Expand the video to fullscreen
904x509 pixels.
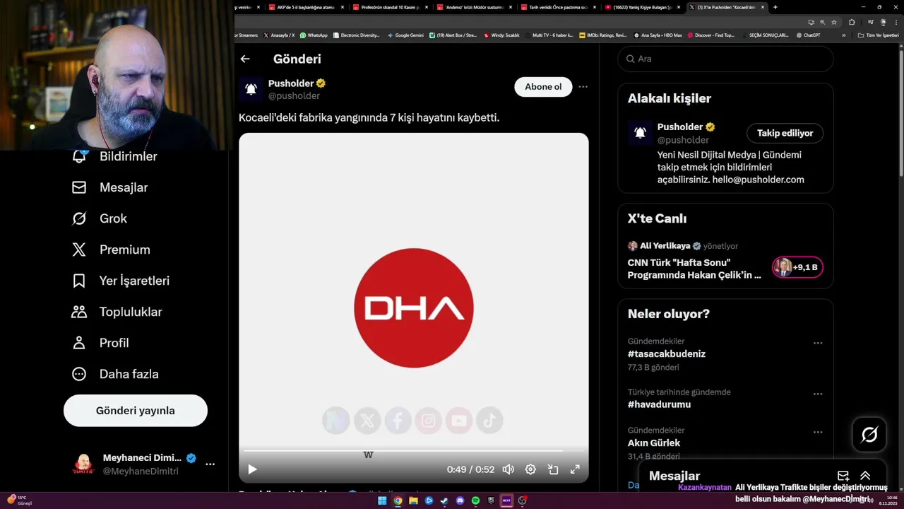575,469
